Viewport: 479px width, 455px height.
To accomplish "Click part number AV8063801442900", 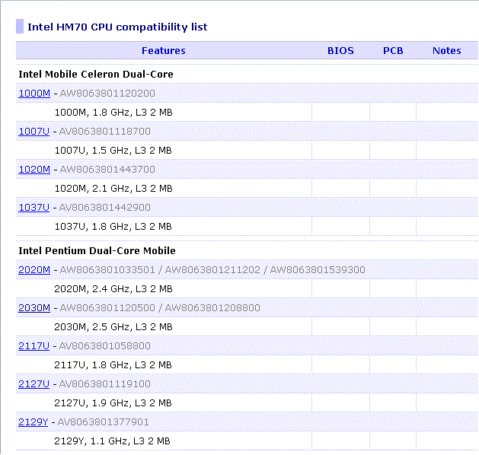I will tap(105, 207).
